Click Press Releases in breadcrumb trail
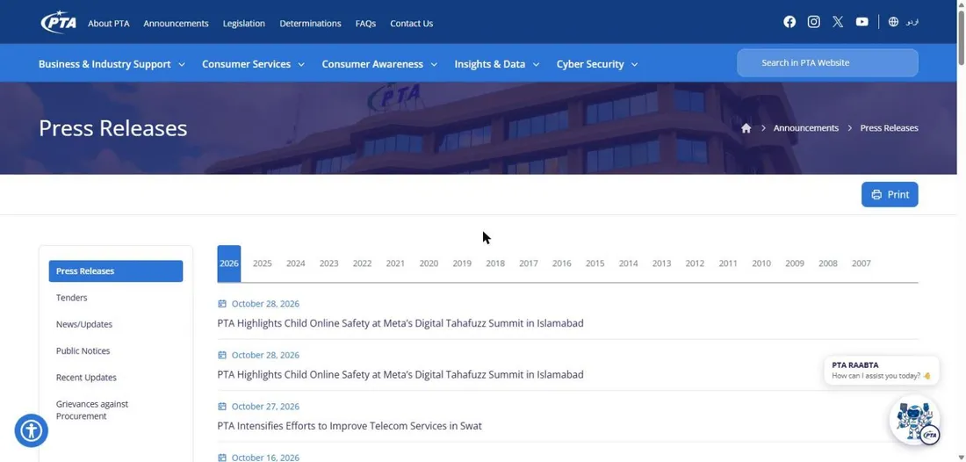Screen dimensions: 966x462 (889, 128)
